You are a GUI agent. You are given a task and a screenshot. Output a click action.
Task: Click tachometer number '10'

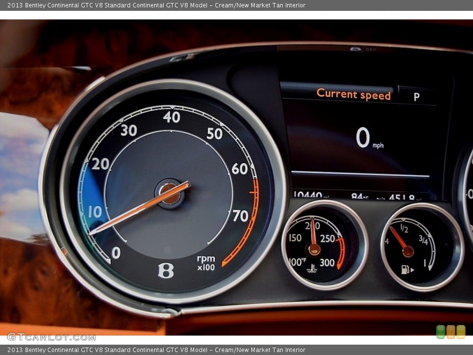click(x=95, y=212)
